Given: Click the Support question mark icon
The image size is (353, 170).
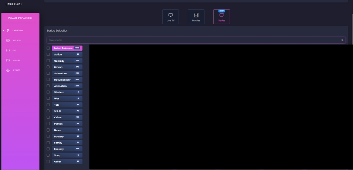Looking at the screenshot, I should (8, 60).
